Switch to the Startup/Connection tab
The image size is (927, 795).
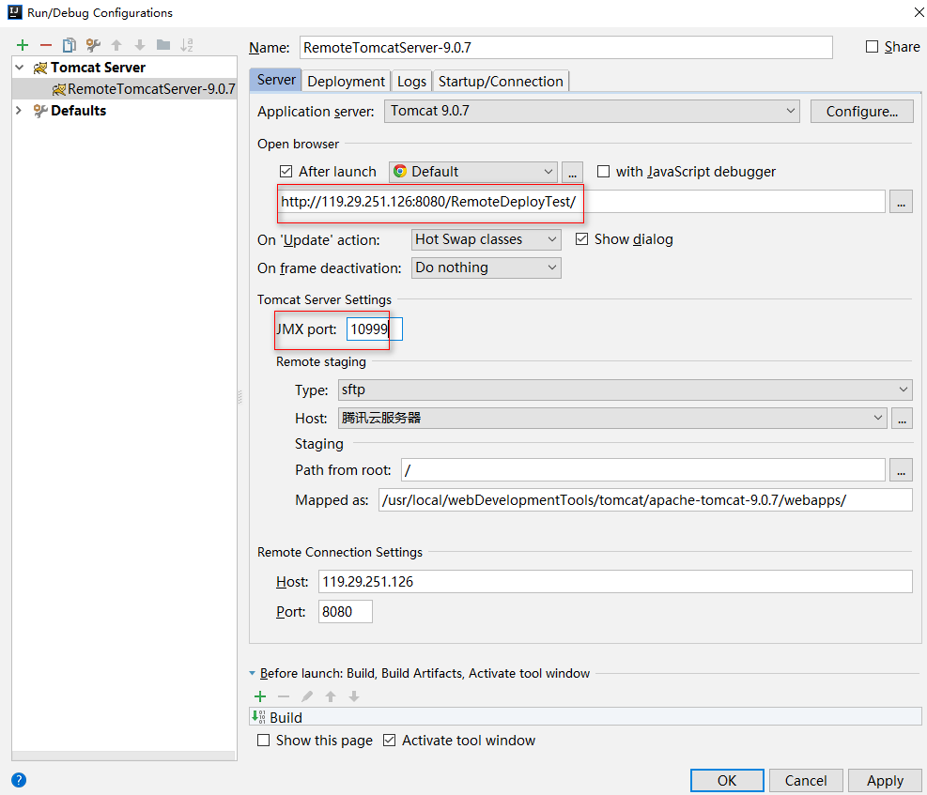pos(501,82)
